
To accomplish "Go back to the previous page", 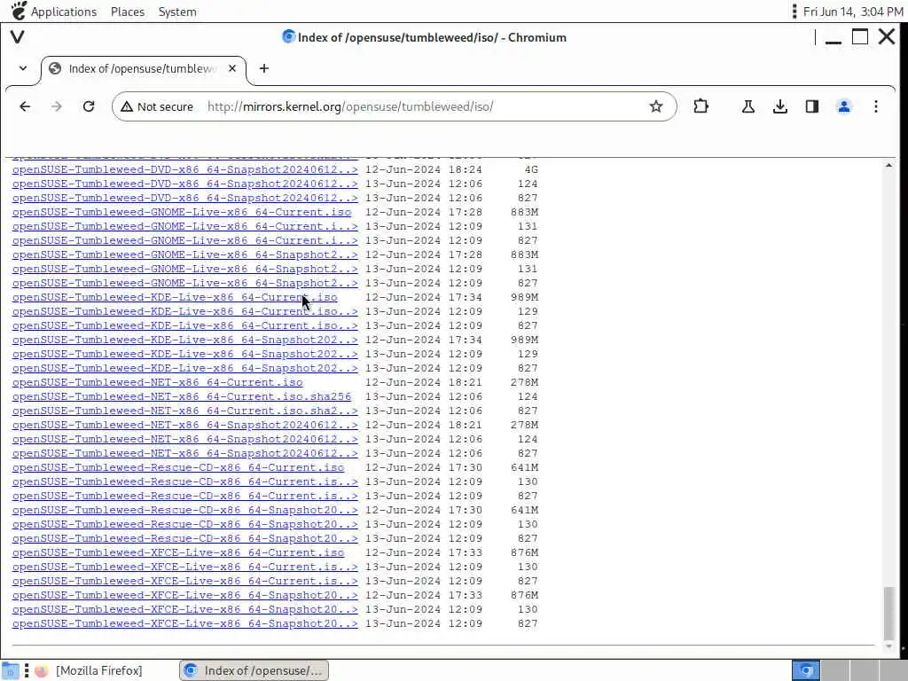I will [24, 106].
